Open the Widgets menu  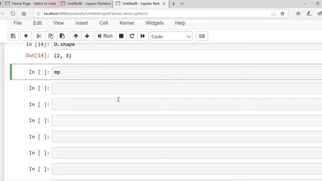pos(154,23)
